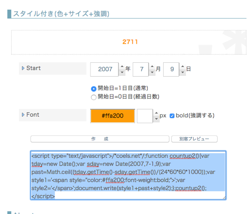250x214 pixels.
Task: Click the Font label triangle icon
Action: (23, 115)
